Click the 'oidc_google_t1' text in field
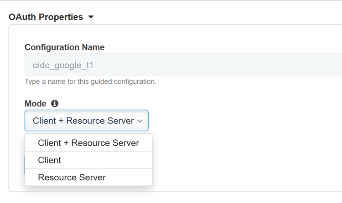Image resolution: width=342 pixels, height=203 pixels. (x=63, y=65)
